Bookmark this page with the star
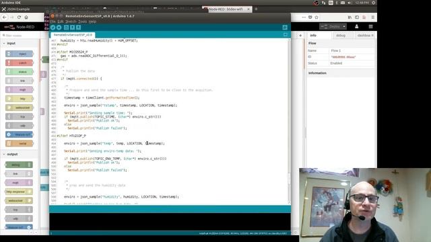 [317, 17]
